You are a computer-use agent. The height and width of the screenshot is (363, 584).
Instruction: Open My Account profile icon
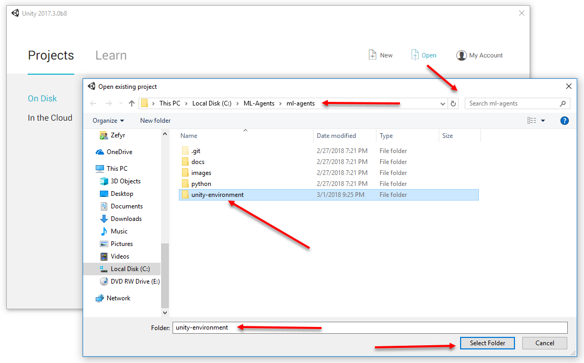pyautogui.click(x=461, y=55)
